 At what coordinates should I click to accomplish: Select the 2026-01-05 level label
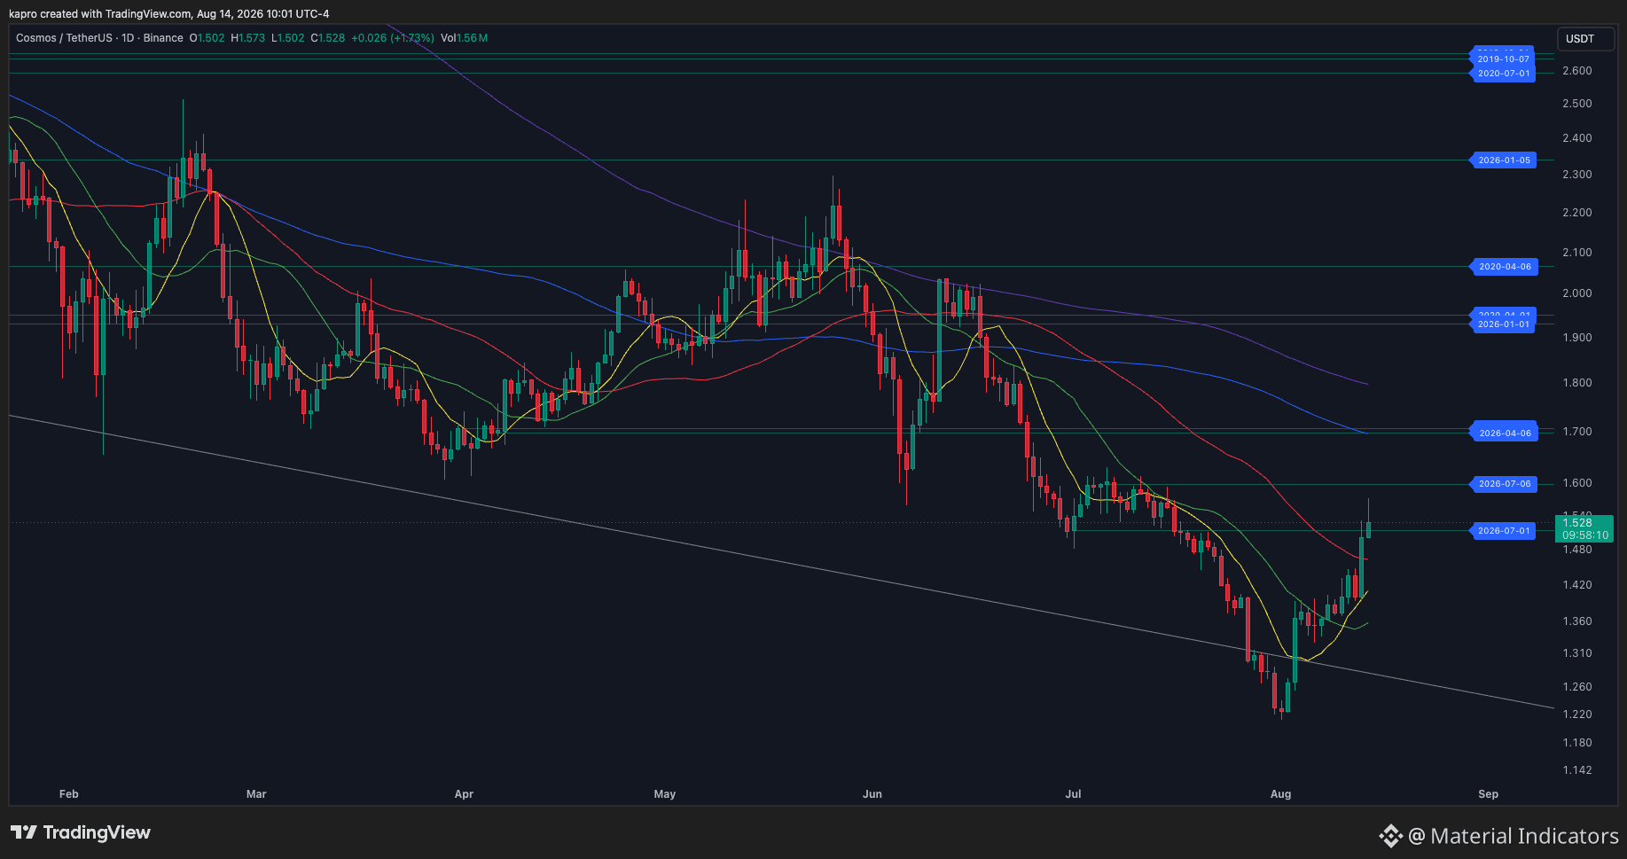1504,160
